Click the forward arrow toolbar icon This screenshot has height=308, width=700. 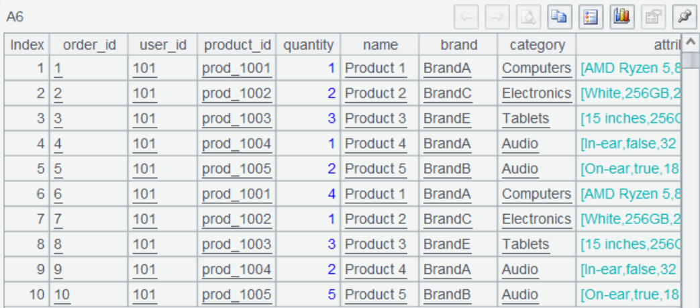(x=497, y=17)
